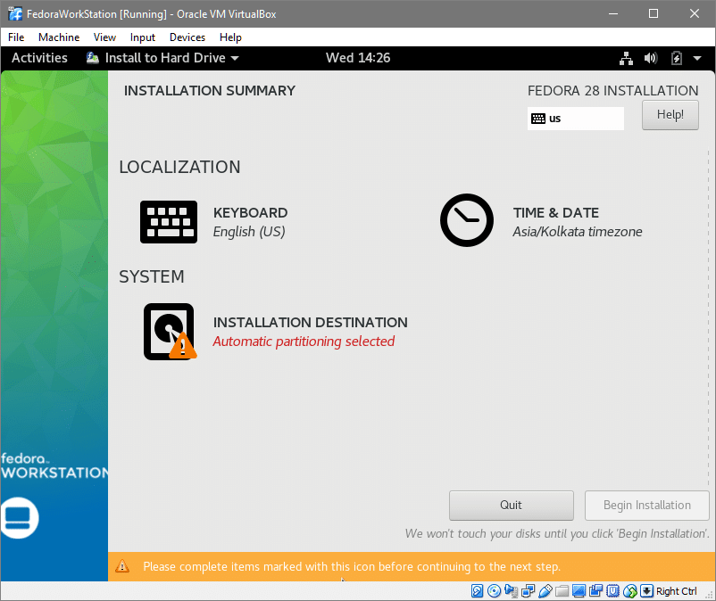The width and height of the screenshot is (716, 601).
Task: Click VirtualBox optical disc indicator
Action: [494, 591]
